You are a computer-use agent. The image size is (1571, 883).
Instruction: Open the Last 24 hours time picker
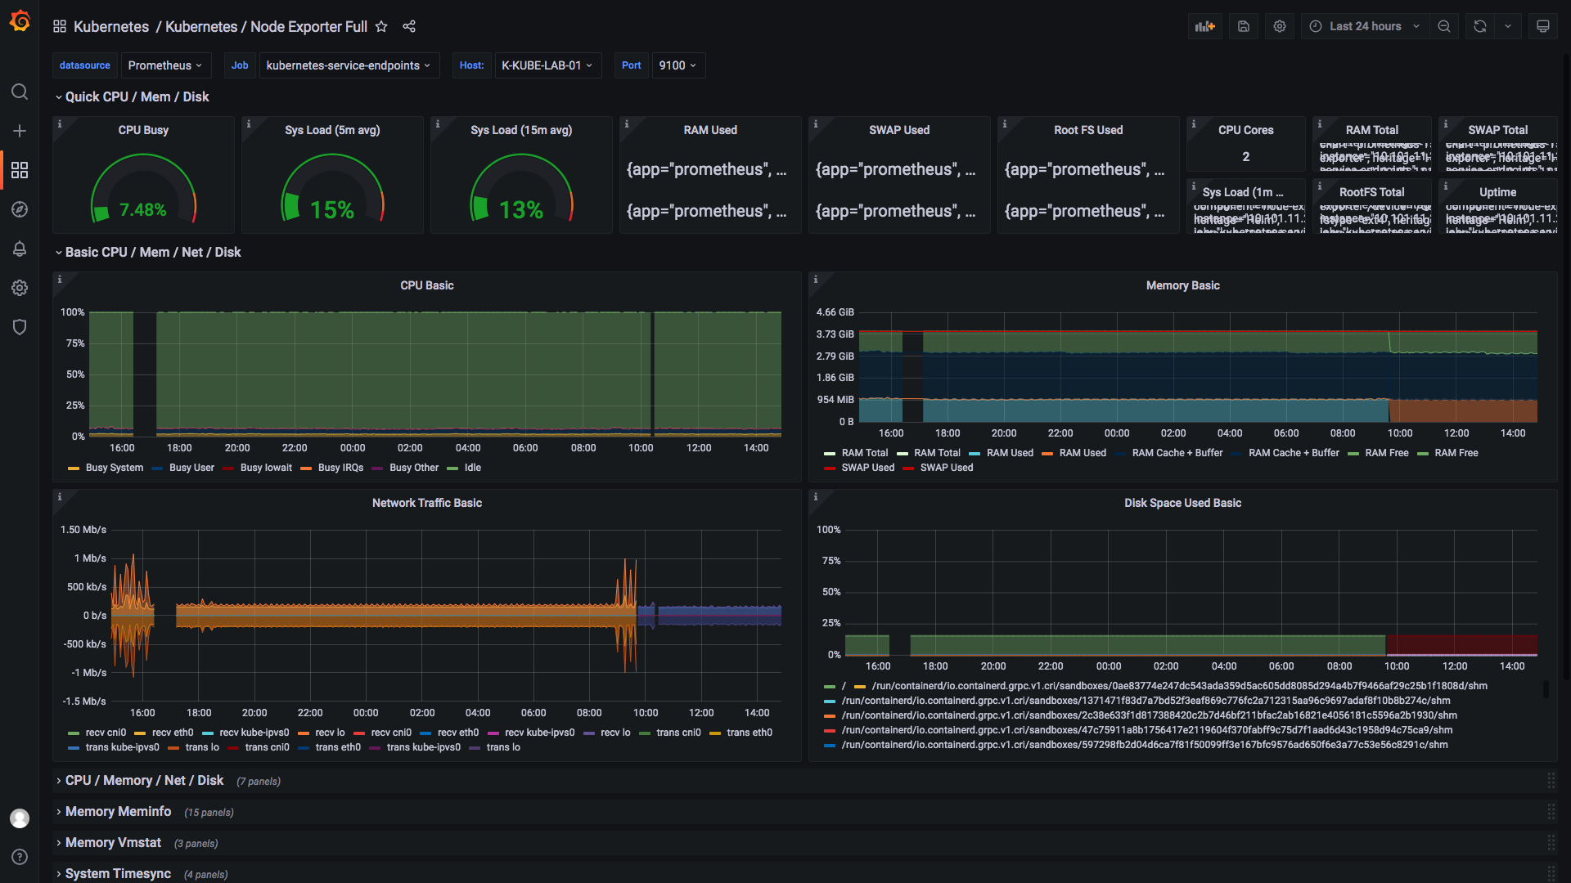(x=1365, y=26)
